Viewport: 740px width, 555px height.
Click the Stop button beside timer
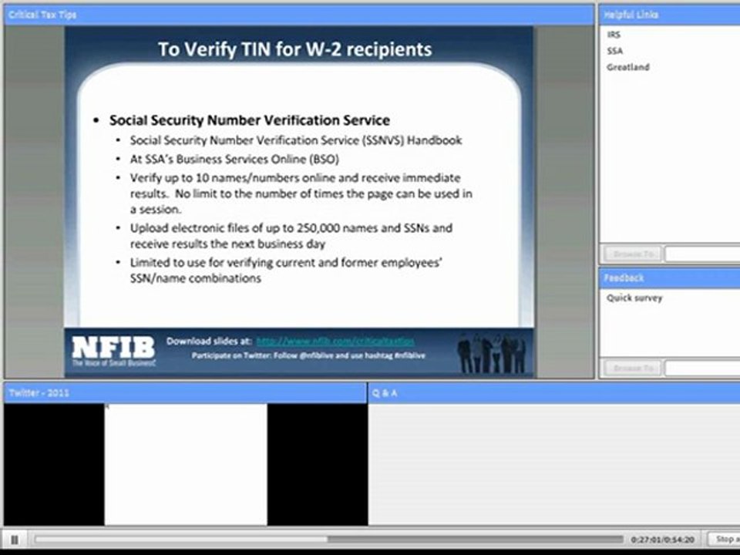pyautogui.click(x=725, y=539)
